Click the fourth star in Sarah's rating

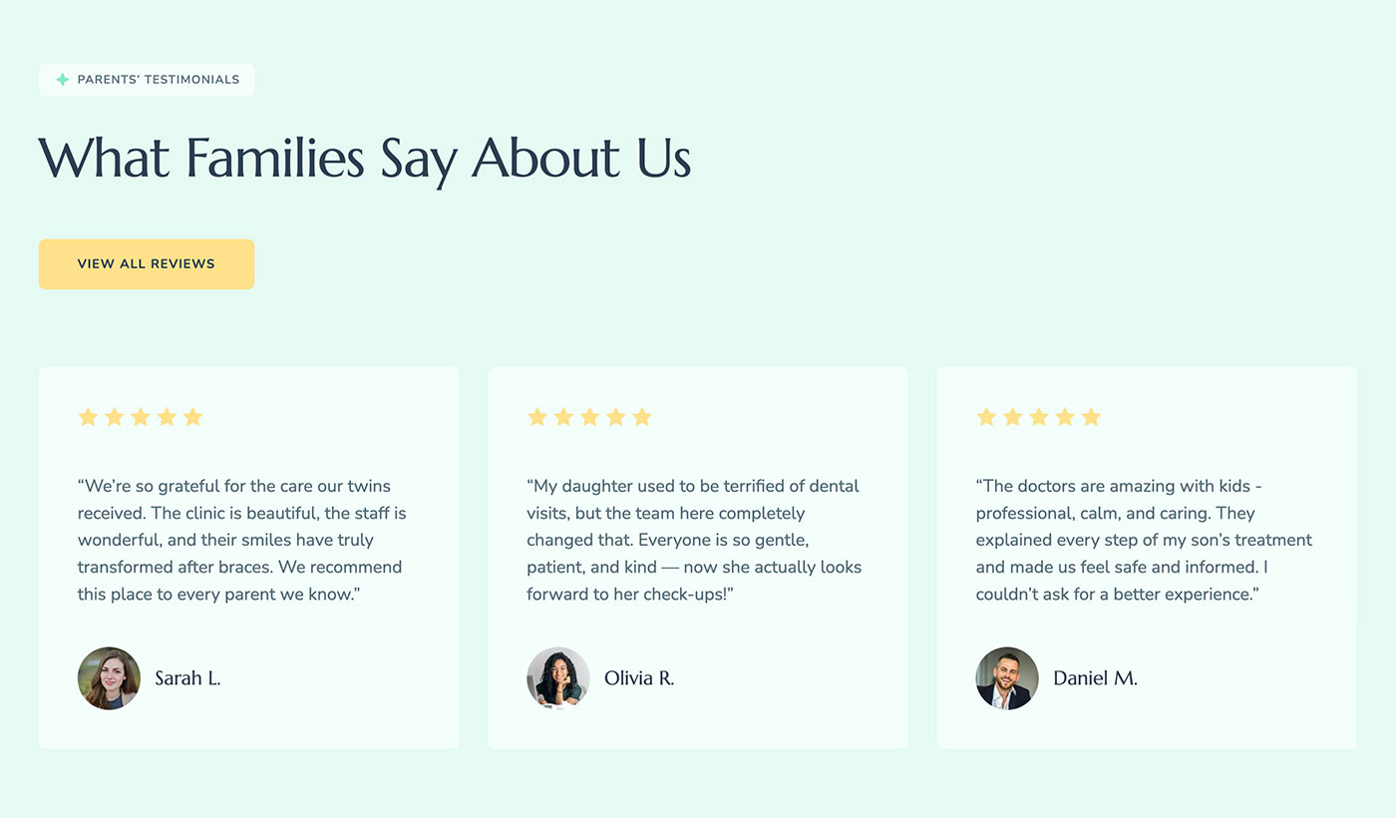167,416
